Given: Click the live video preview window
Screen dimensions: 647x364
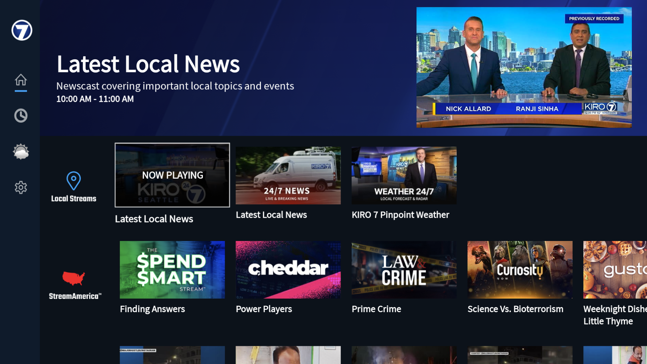Looking at the screenshot, I should [524, 67].
